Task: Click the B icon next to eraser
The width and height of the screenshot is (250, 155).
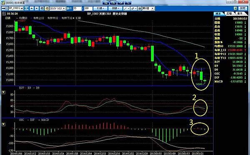Action: [140, 8]
